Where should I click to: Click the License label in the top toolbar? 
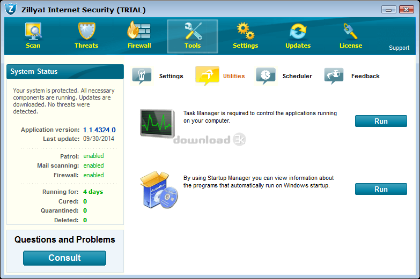tap(351, 46)
